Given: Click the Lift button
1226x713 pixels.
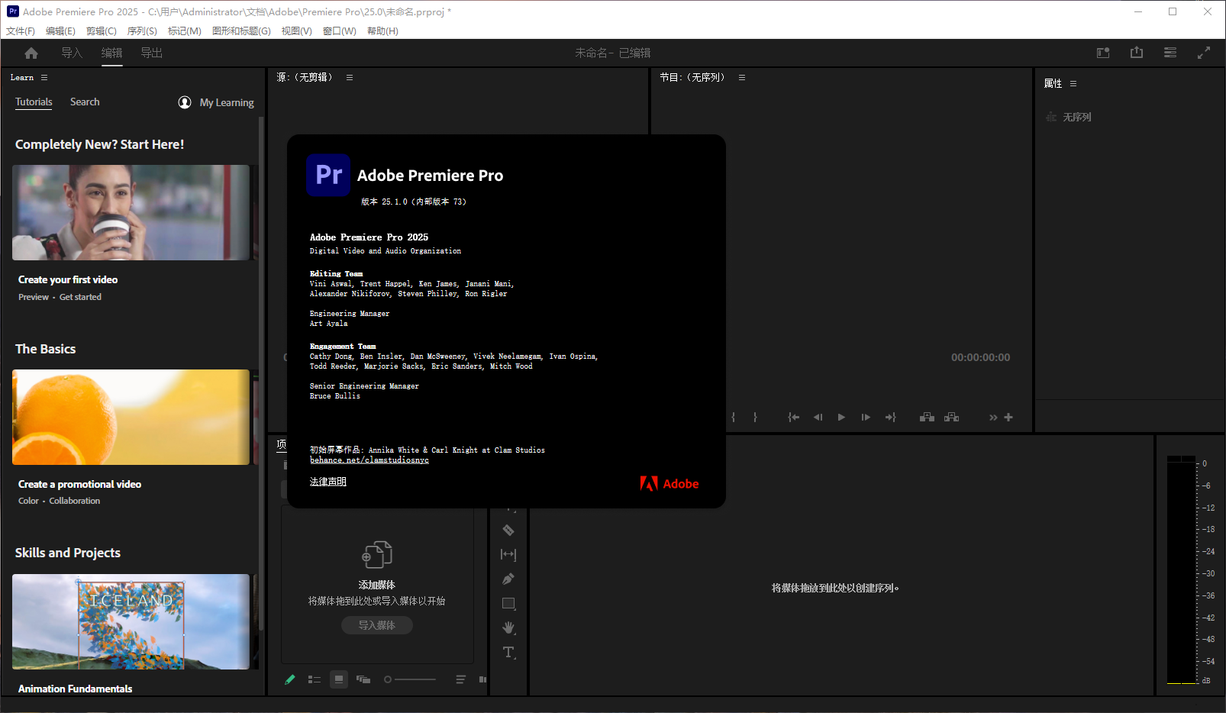Looking at the screenshot, I should 927,417.
